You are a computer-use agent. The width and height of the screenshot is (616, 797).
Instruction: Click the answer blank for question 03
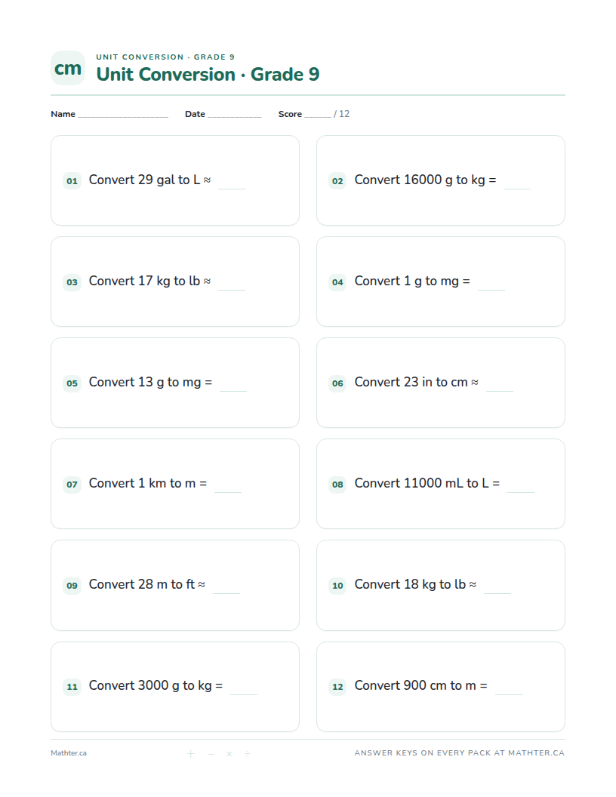(x=232, y=288)
